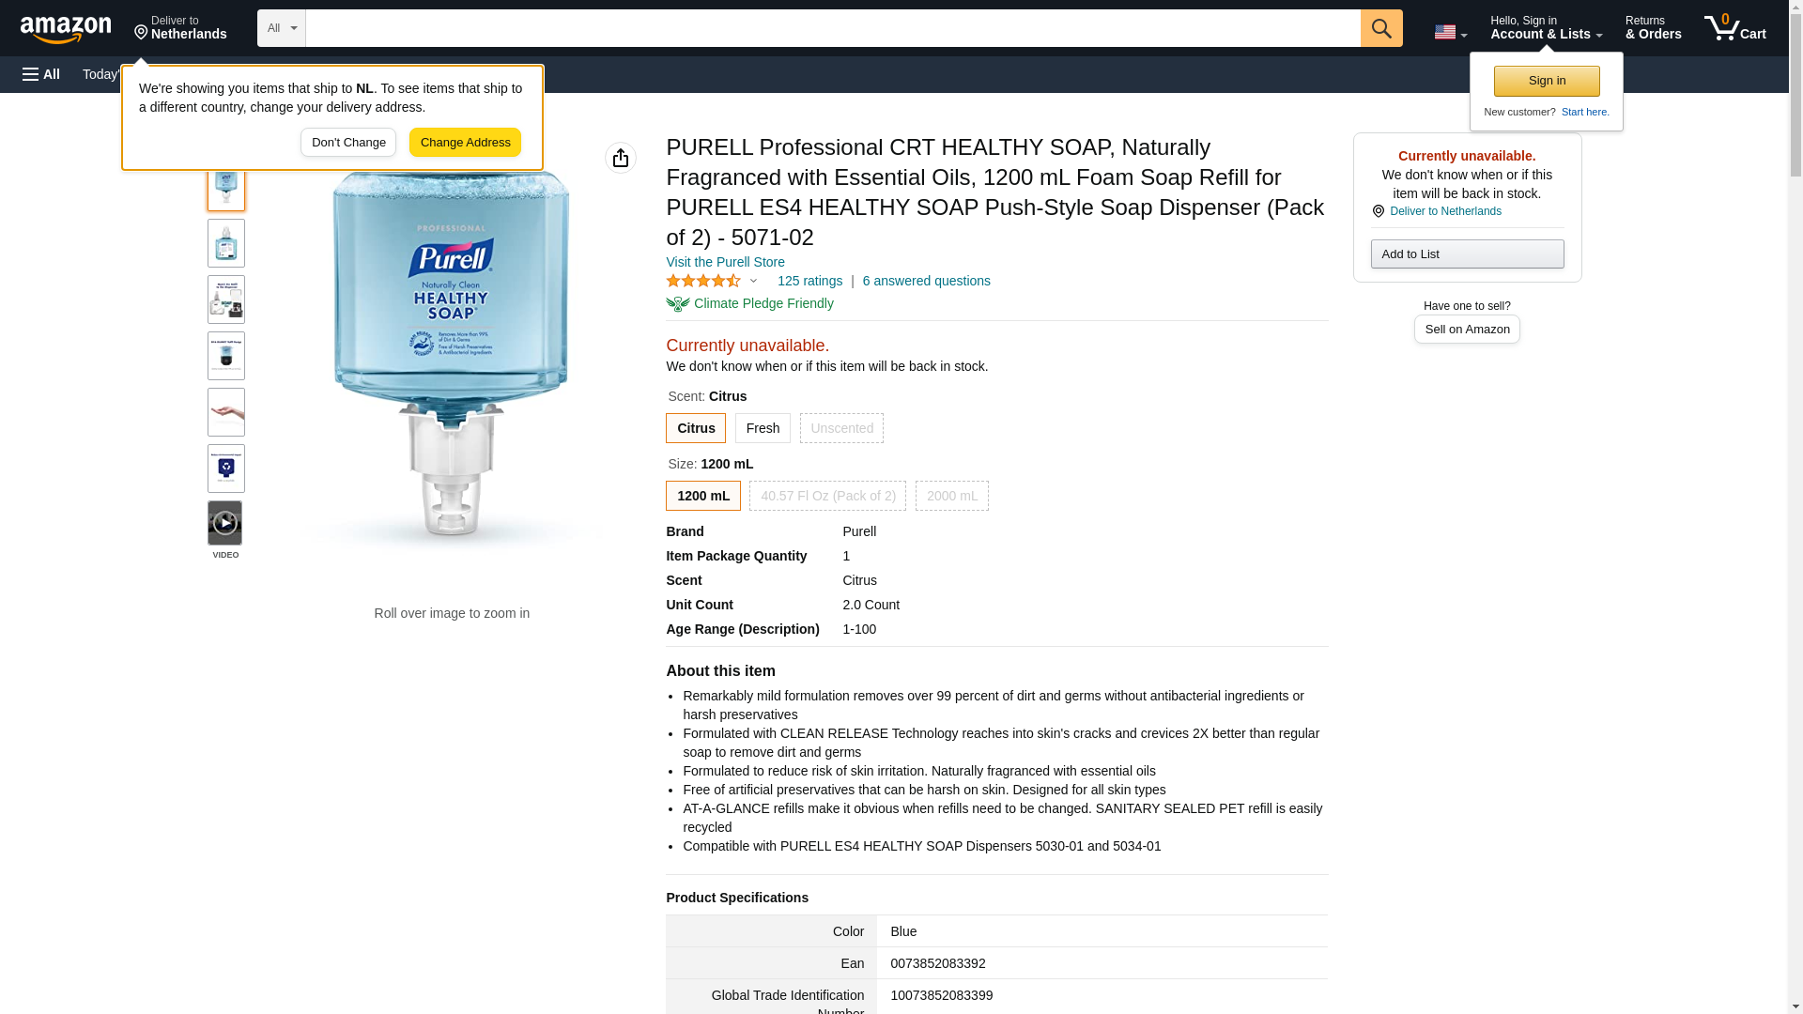The width and height of the screenshot is (1803, 1014).
Task: Select the Fresh scent option
Action: (762, 428)
